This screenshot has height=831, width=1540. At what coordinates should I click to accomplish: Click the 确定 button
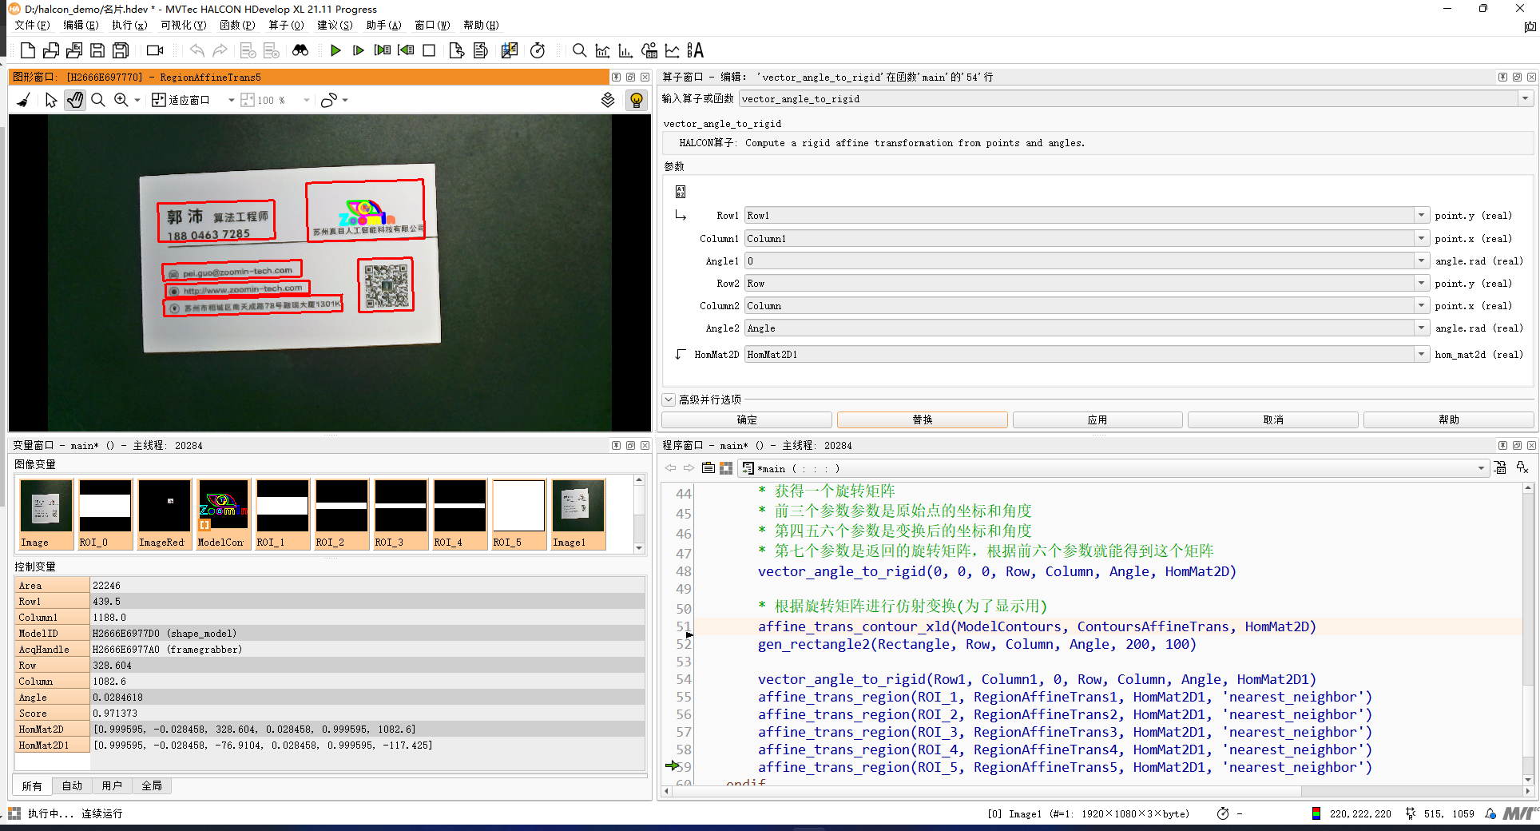pos(747,419)
